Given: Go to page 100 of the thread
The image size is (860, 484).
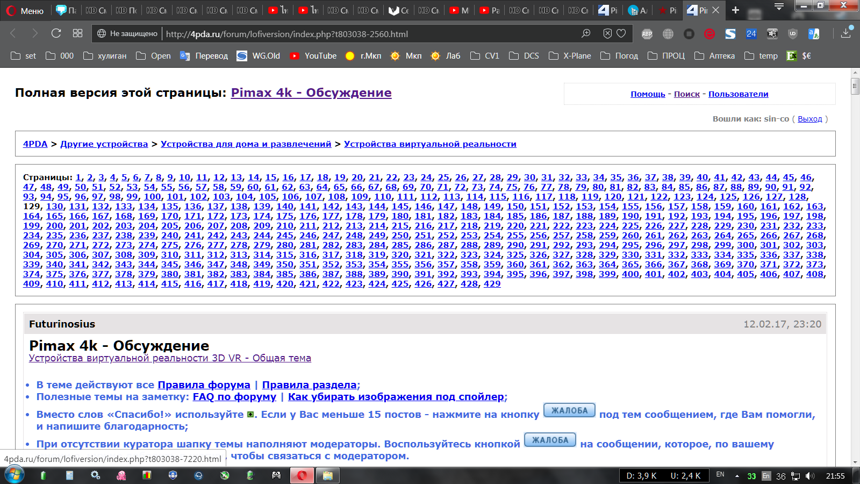Looking at the screenshot, I should click(x=152, y=196).
